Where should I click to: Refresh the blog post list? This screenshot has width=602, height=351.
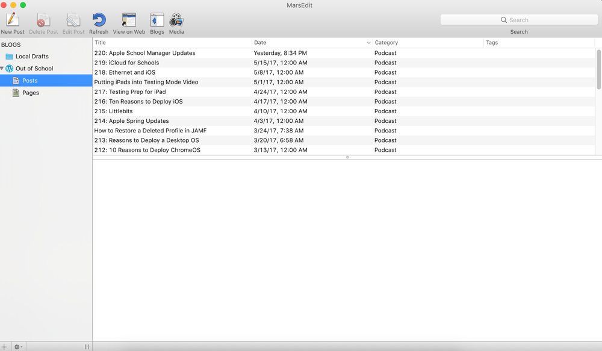pos(99,20)
